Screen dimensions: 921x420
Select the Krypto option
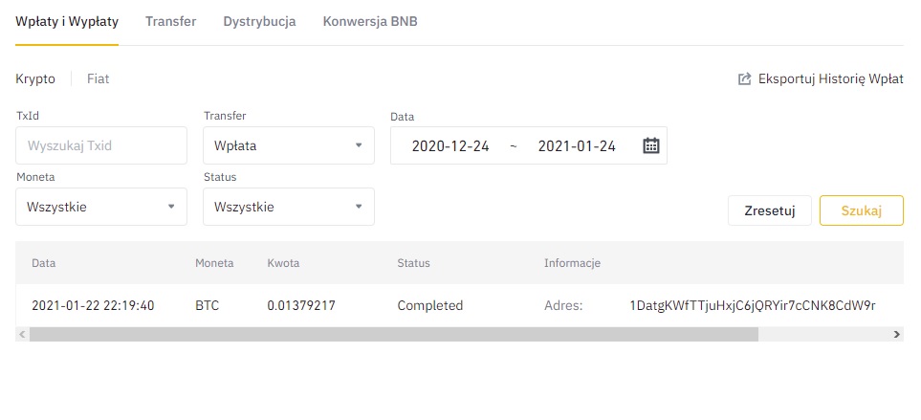coord(35,78)
